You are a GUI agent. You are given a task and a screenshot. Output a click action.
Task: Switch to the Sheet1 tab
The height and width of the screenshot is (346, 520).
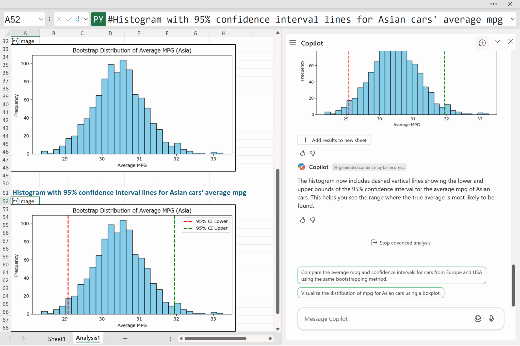pyautogui.click(x=57, y=339)
